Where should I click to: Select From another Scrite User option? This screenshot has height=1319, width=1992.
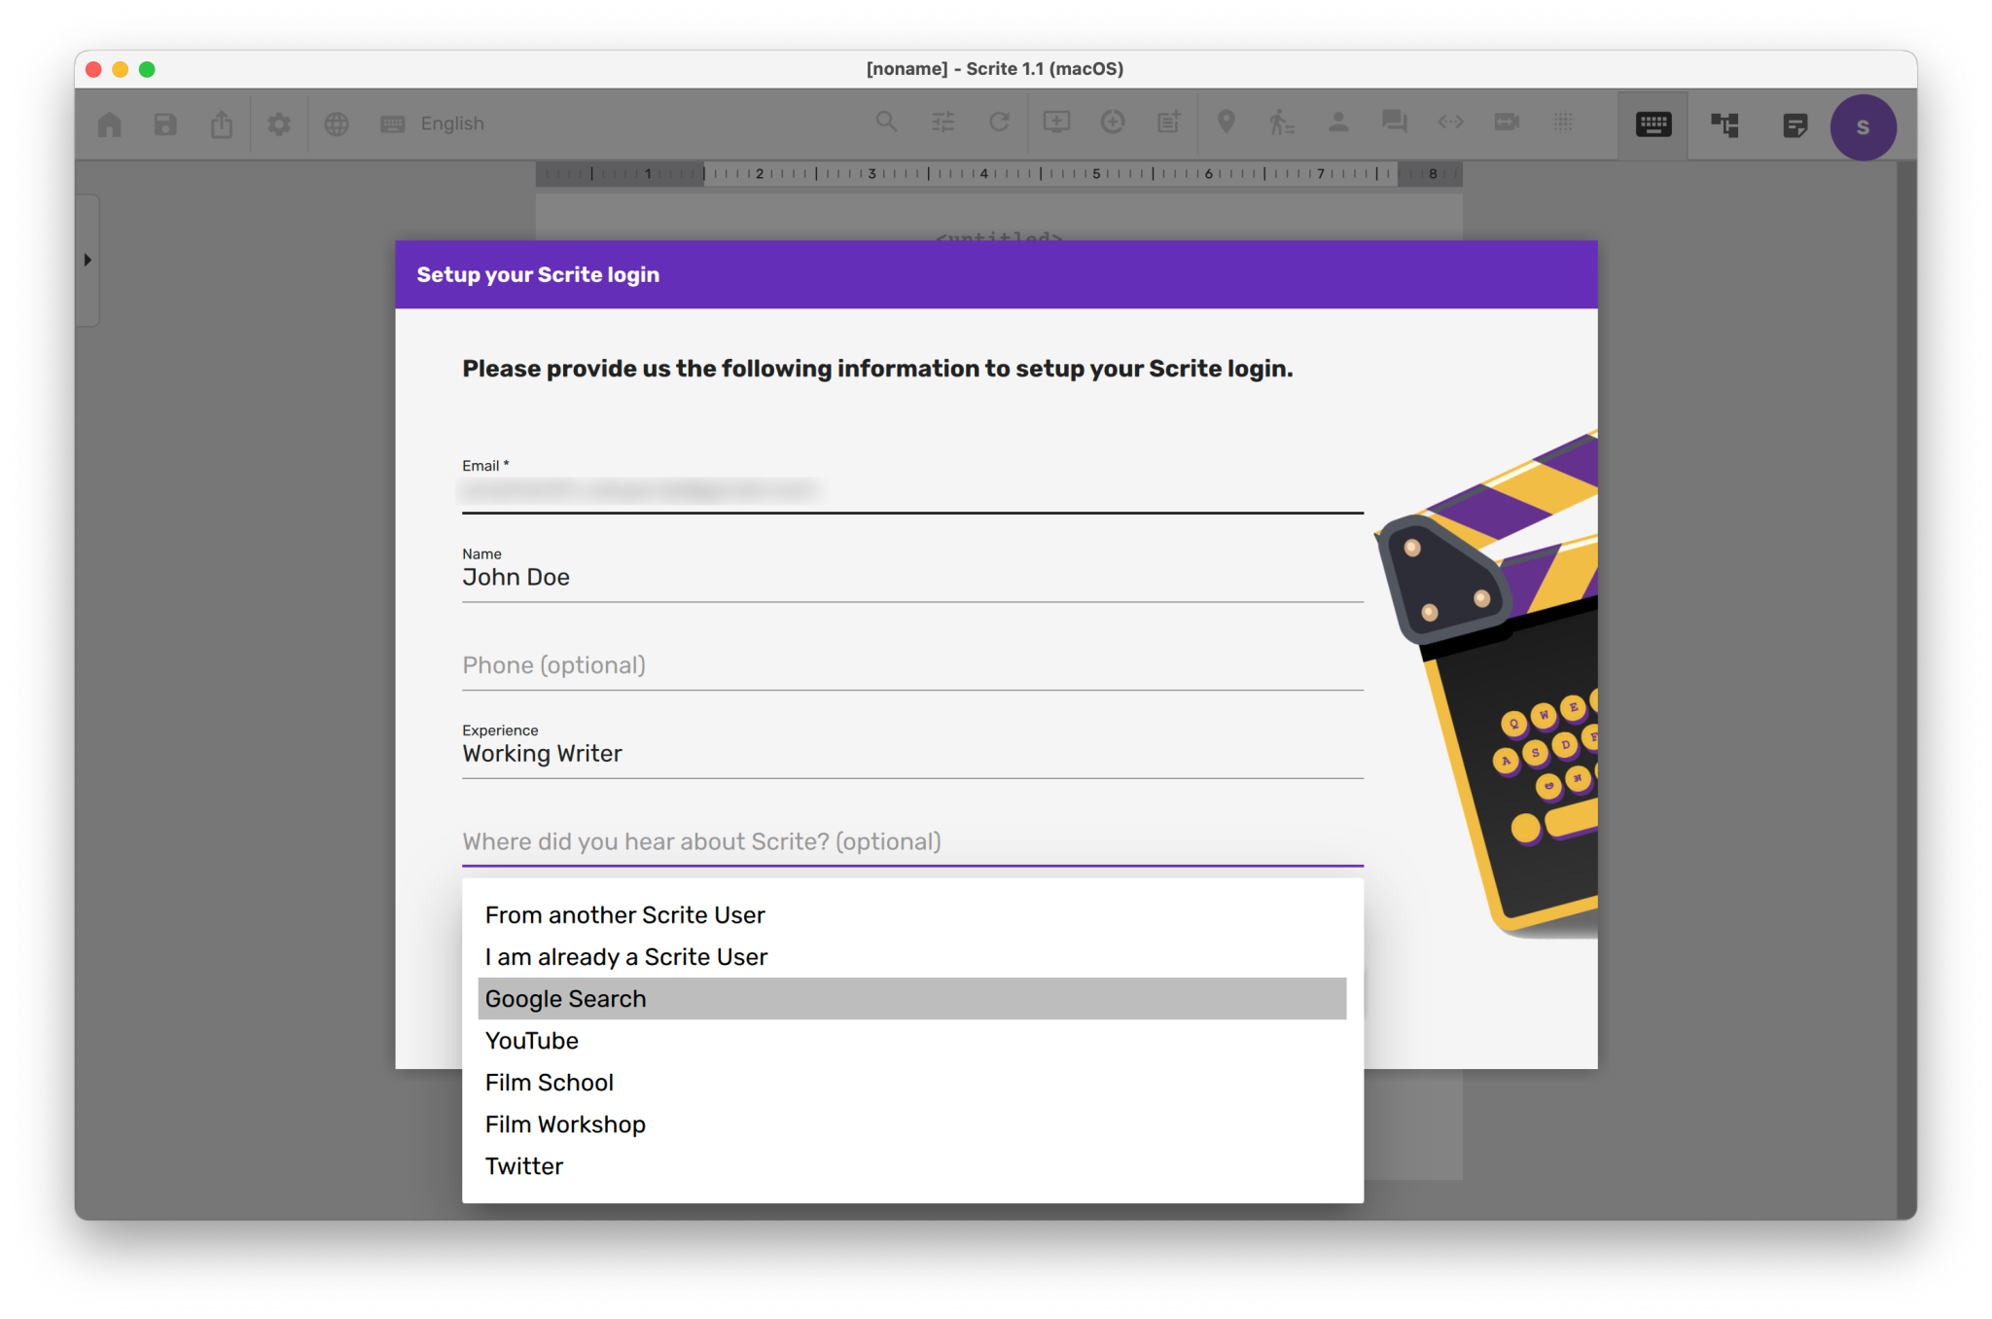625,915
